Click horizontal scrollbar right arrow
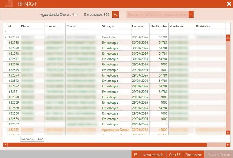 [228, 144]
